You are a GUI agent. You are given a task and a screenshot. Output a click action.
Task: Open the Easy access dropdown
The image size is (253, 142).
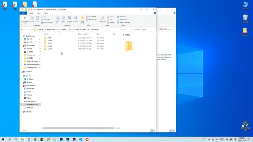coord(92,20)
